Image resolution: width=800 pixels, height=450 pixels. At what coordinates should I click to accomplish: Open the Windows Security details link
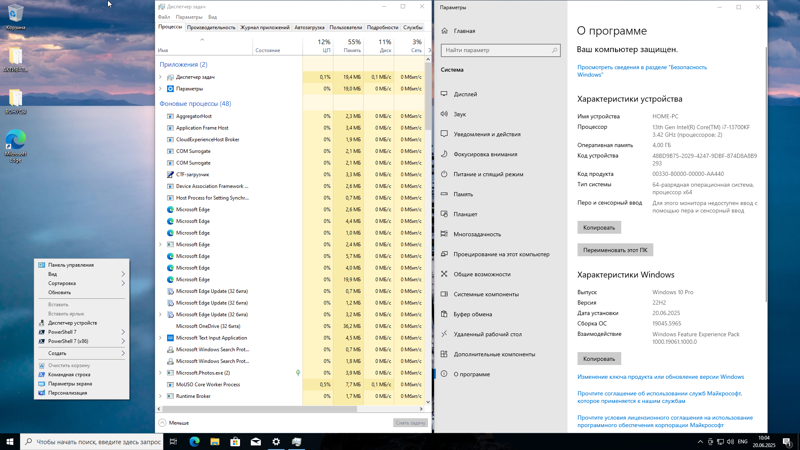point(642,71)
